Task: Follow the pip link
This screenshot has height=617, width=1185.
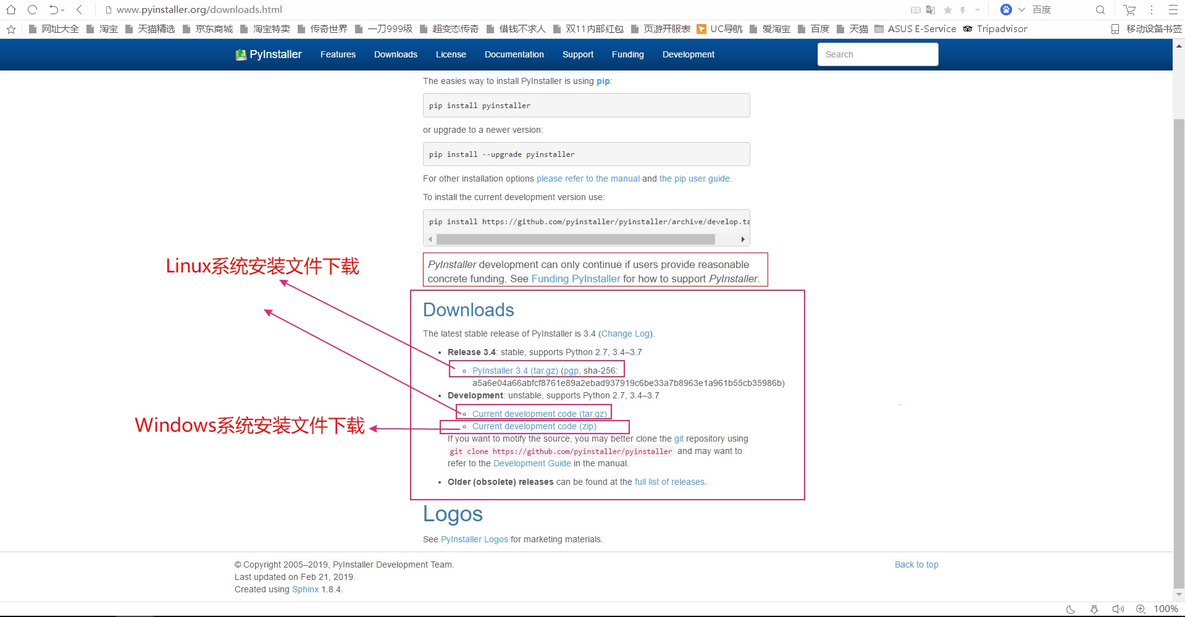Action: tap(603, 82)
